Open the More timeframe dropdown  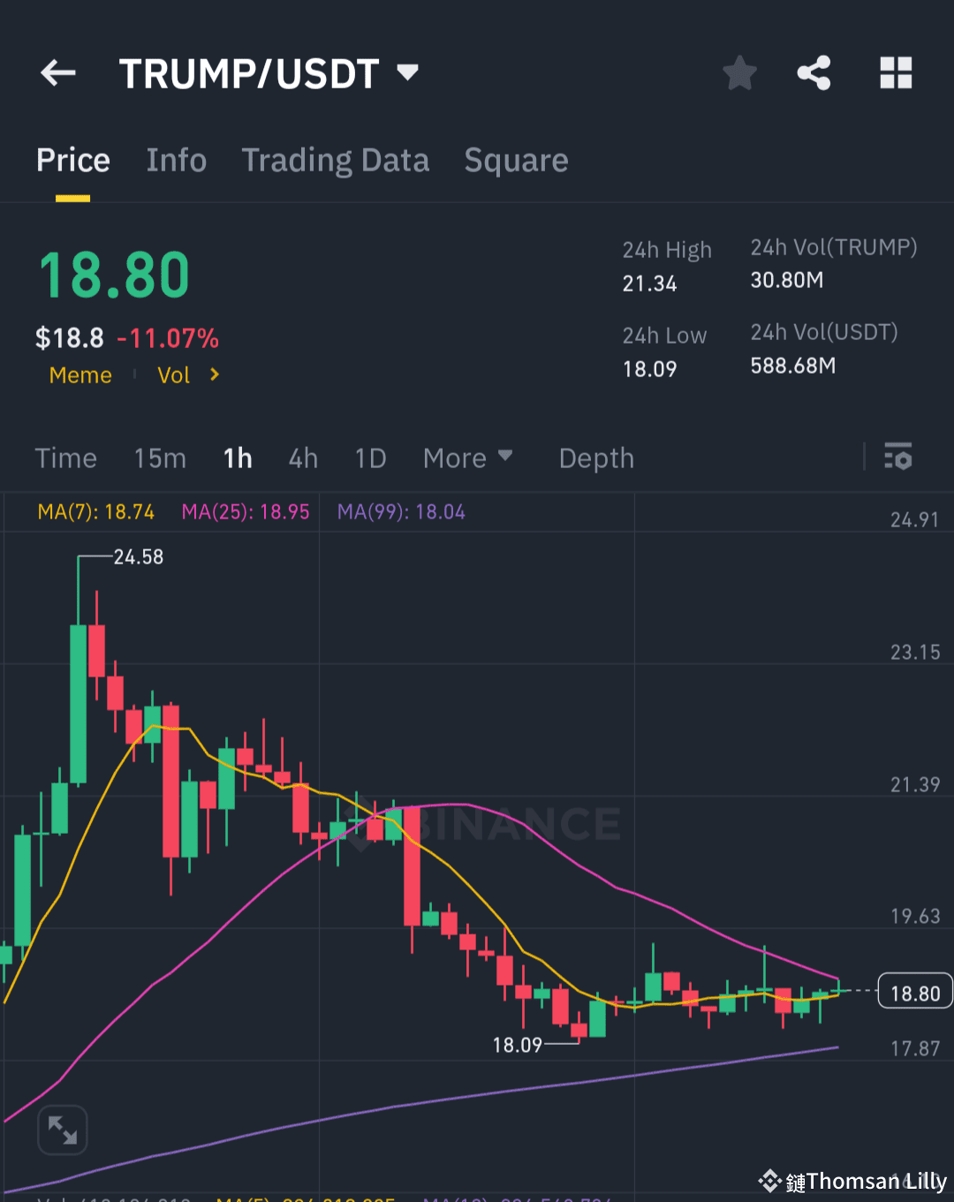[x=468, y=457]
